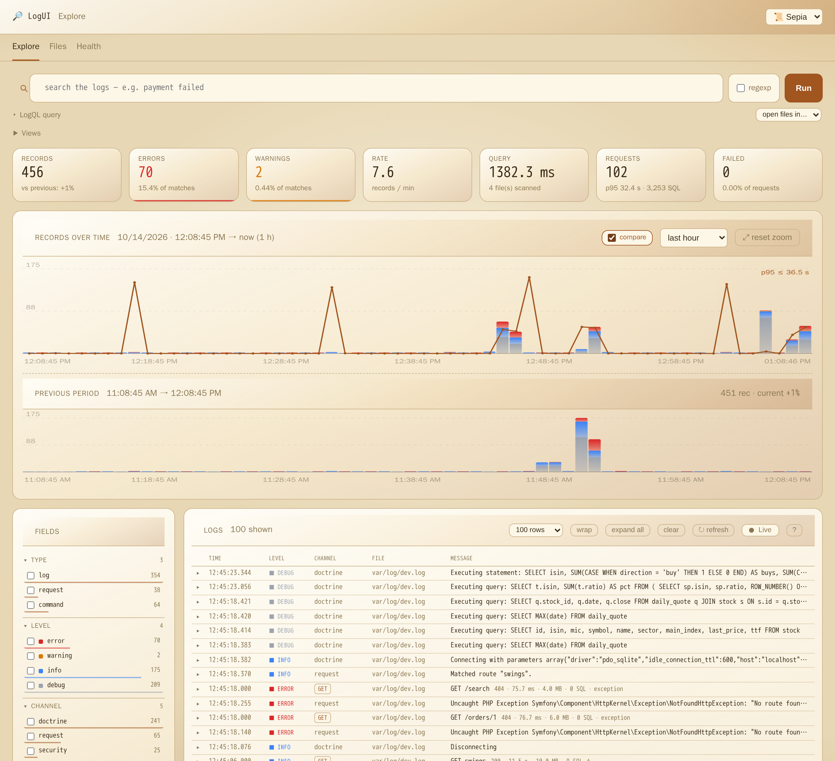Click the search magnifier icon beside query box
The height and width of the screenshot is (761, 835).
(24, 88)
